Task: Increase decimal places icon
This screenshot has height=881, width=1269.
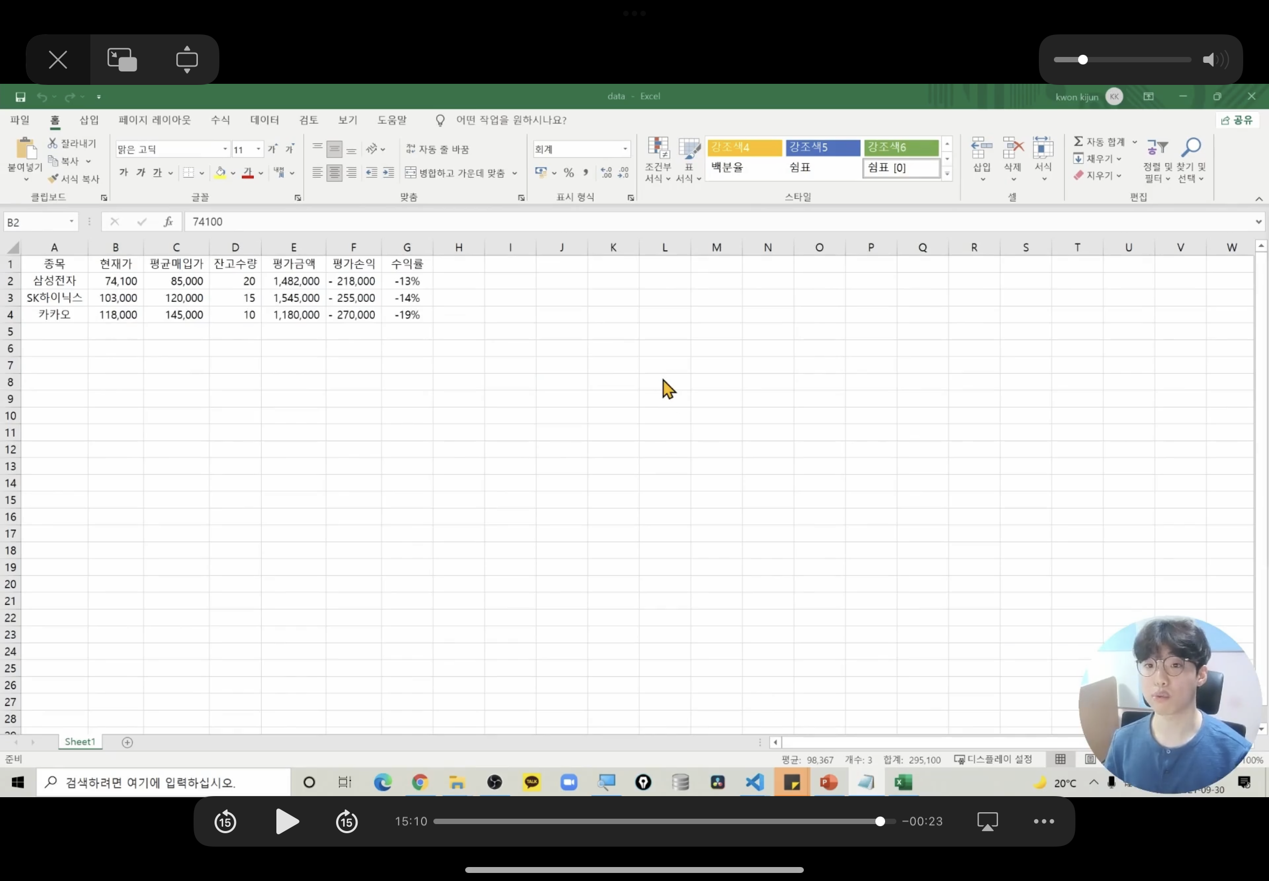Action: pos(606,173)
